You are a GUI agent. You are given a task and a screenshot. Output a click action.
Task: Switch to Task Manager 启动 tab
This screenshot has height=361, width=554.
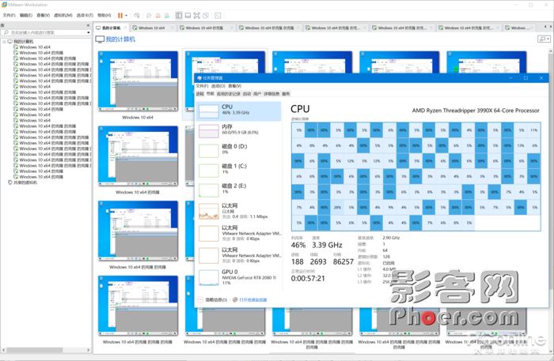pos(247,94)
